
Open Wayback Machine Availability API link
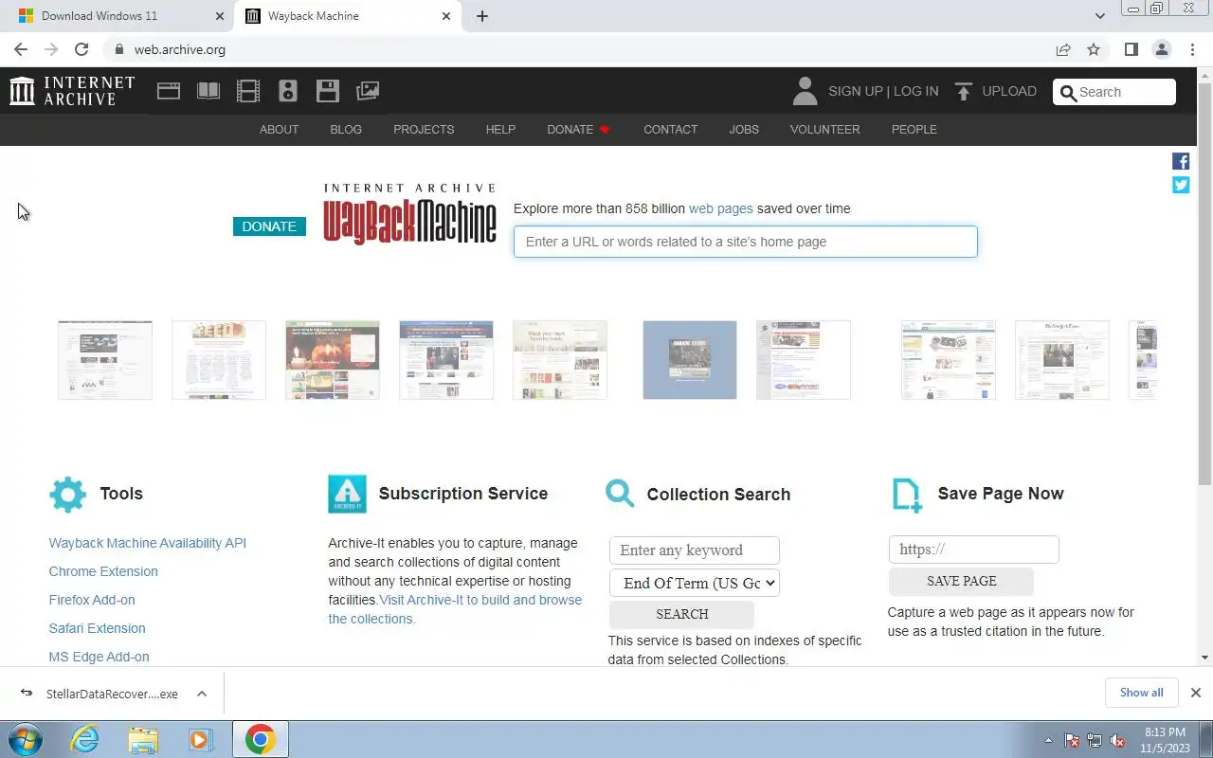point(147,543)
